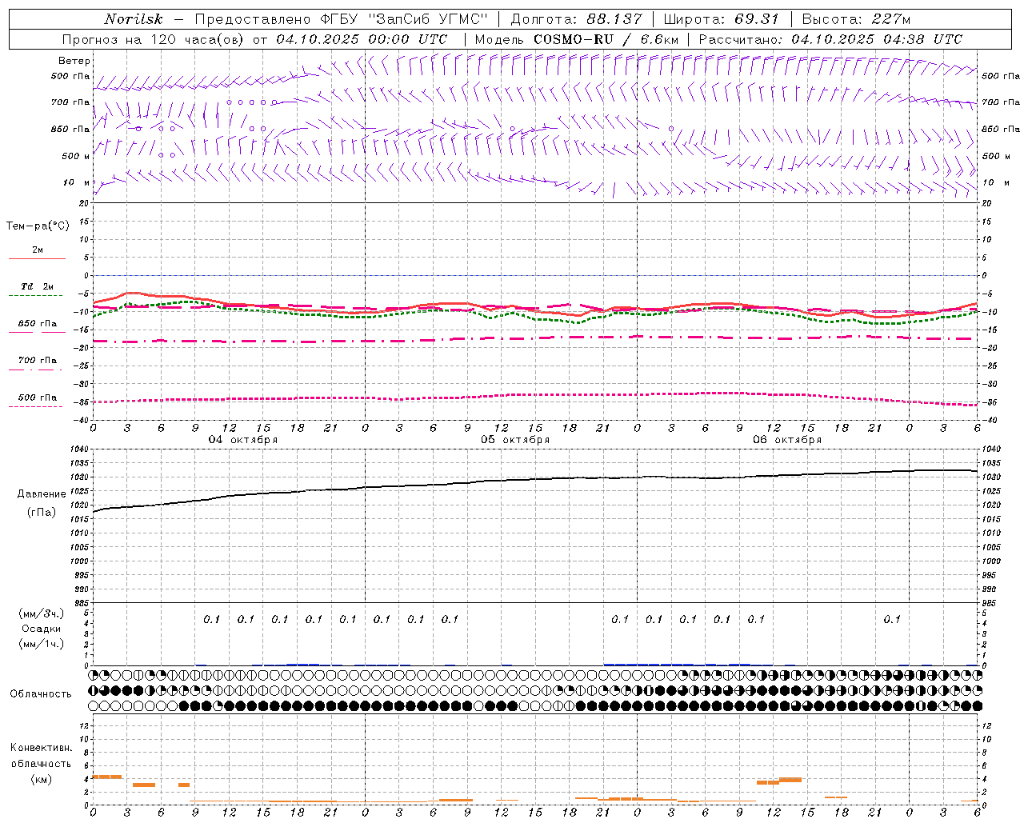Select the 'Долгота: 88.137' header field

click(576, 19)
